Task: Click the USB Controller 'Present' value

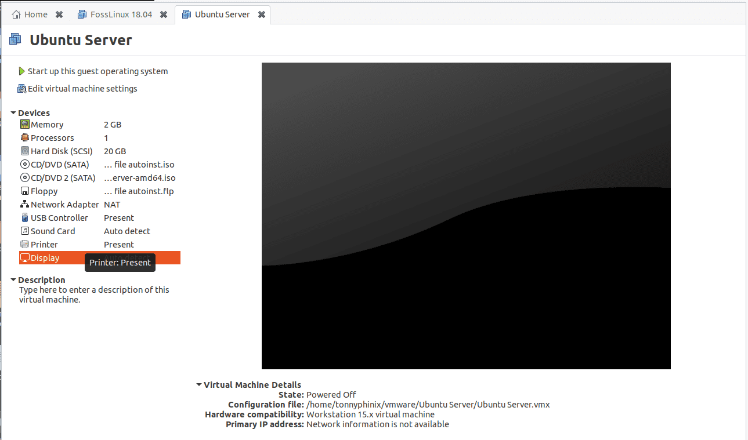Action: (119, 218)
